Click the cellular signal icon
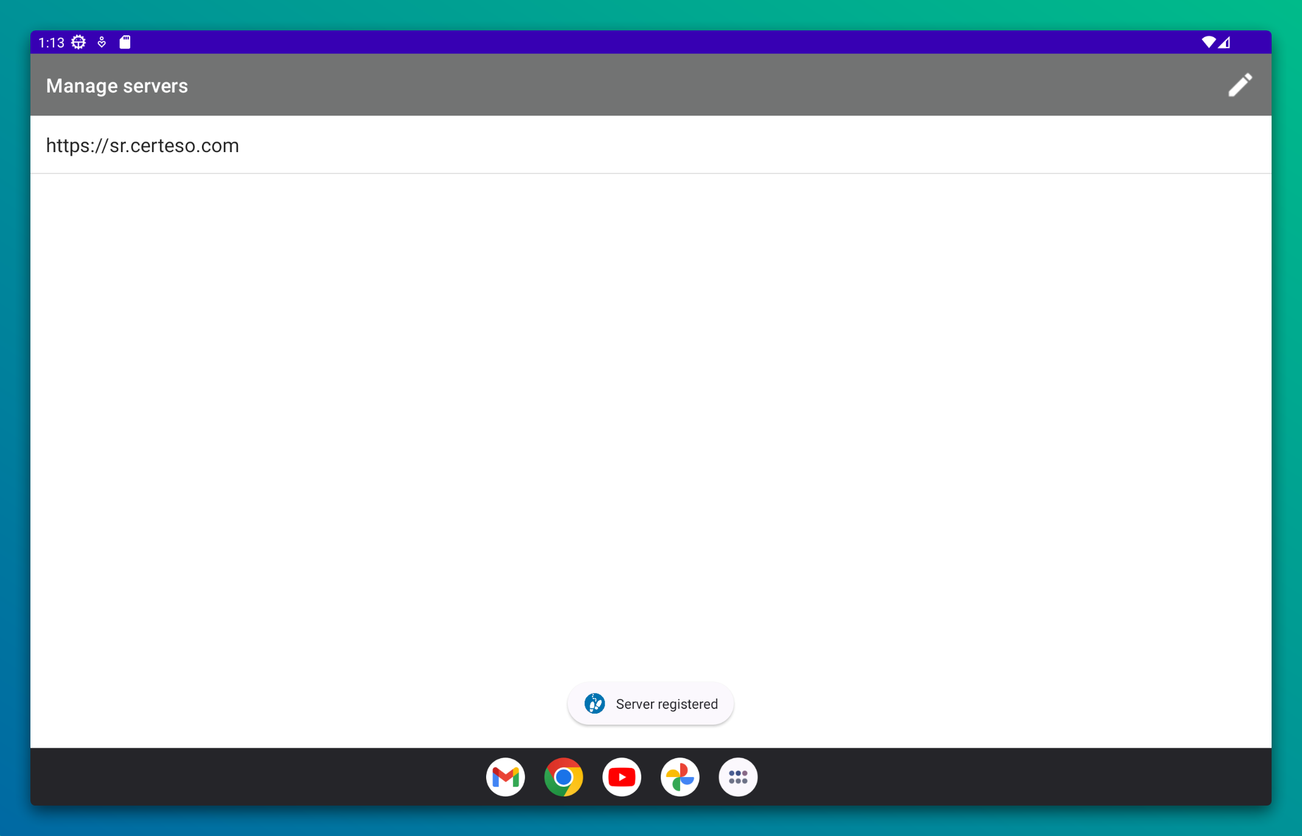Image resolution: width=1302 pixels, height=836 pixels. coord(1225,42)
